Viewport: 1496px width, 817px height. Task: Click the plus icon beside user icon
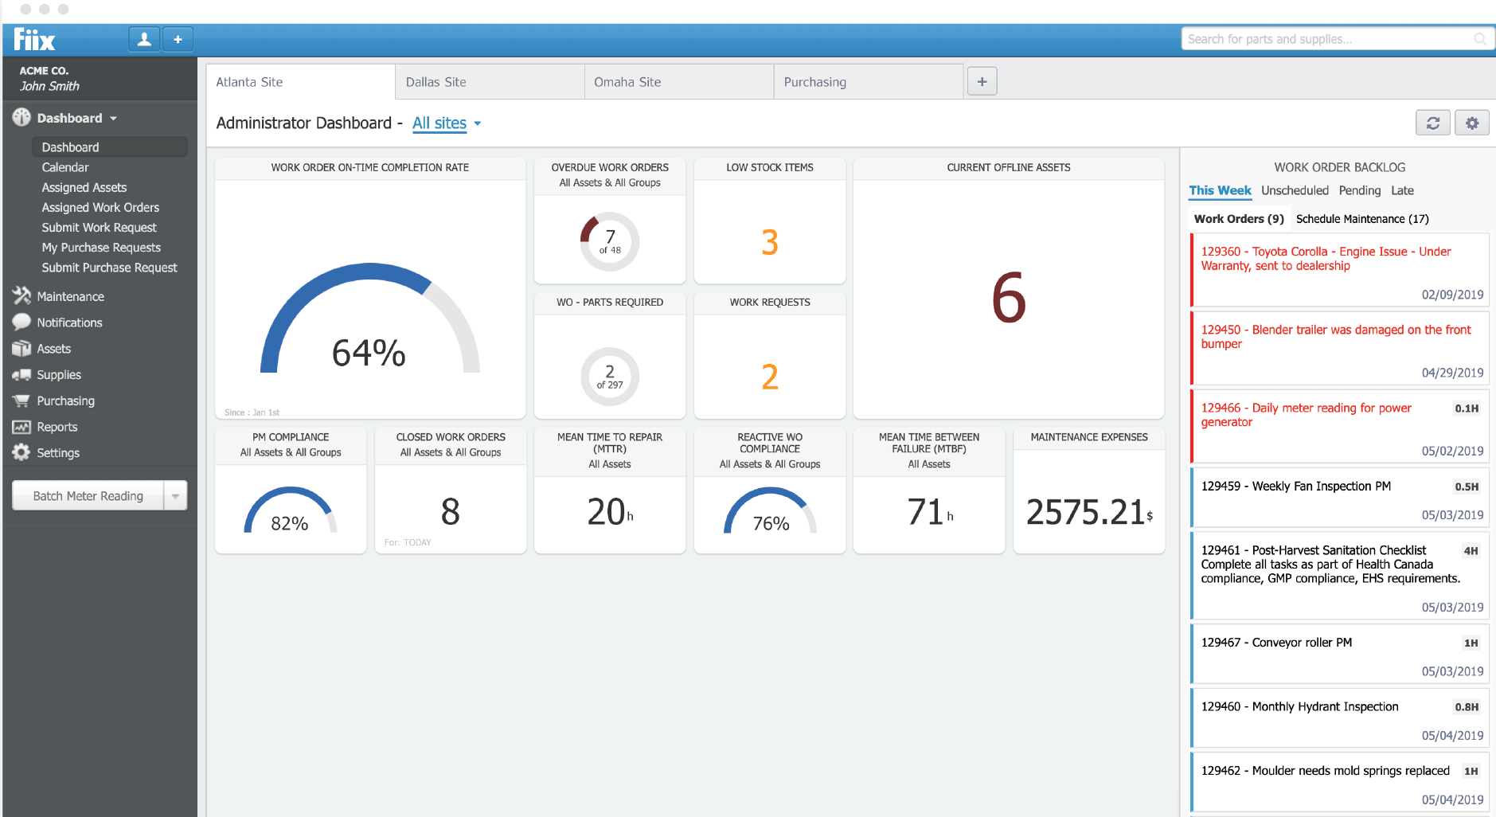point(178,39)
